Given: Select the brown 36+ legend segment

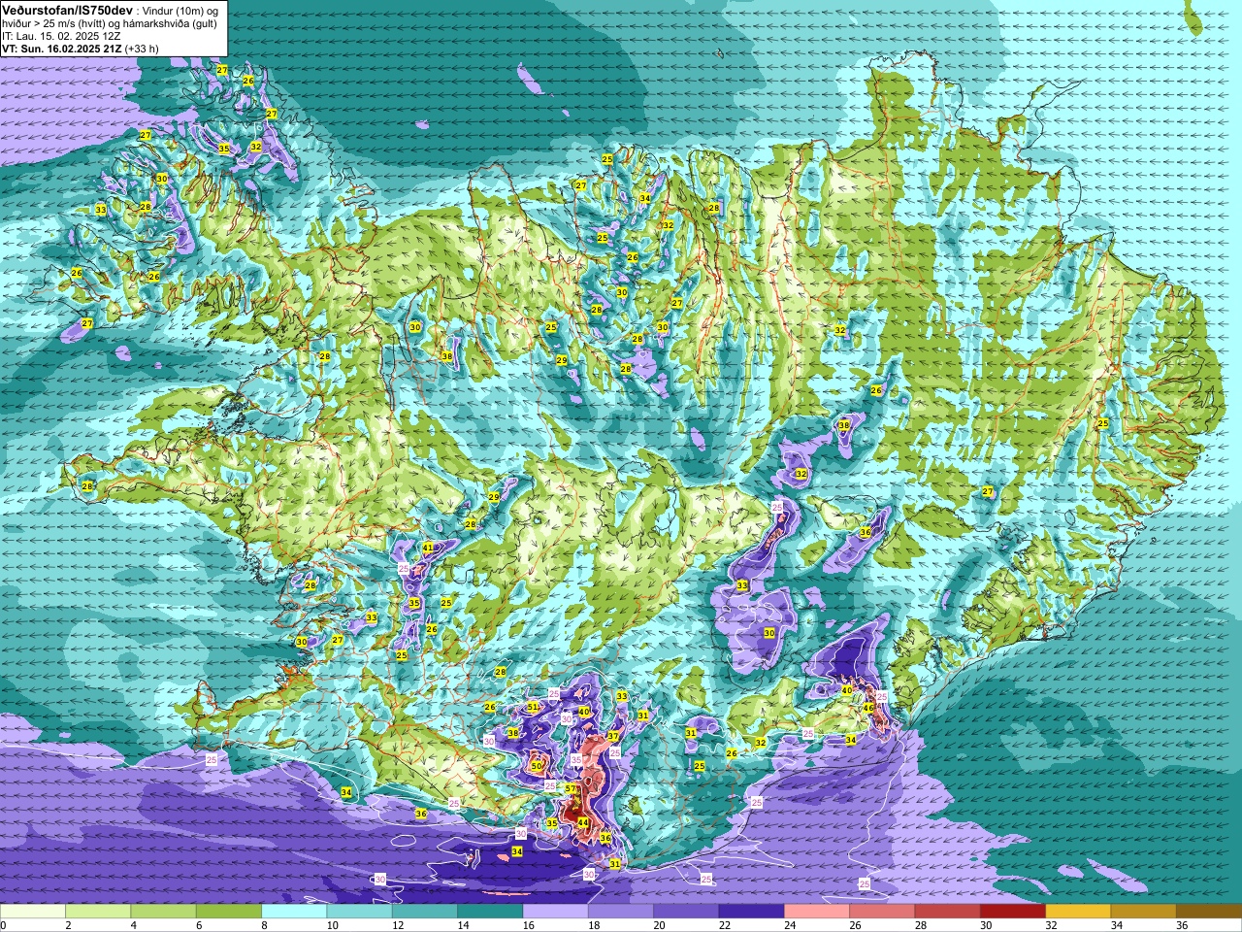Looking at the screenshot, I should click(1208, 912).
